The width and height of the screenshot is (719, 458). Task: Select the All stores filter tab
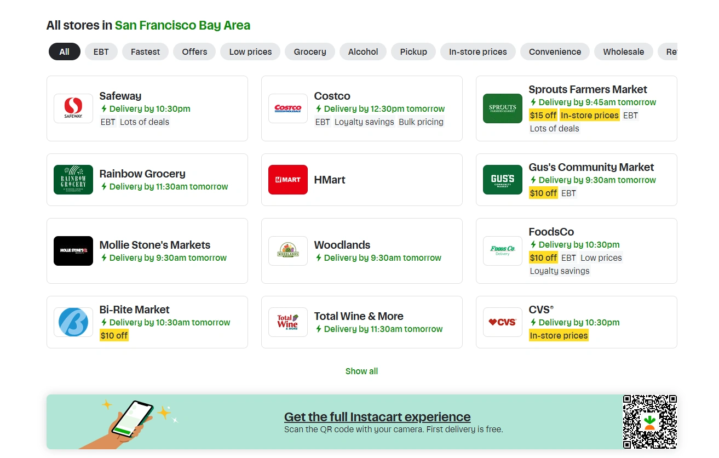(x=65, y=51)
